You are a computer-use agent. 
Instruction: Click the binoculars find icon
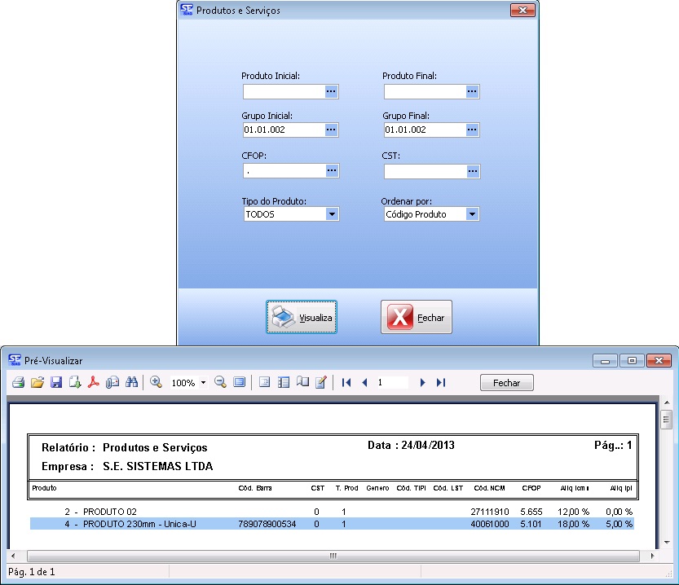click(x=131, y=382)
